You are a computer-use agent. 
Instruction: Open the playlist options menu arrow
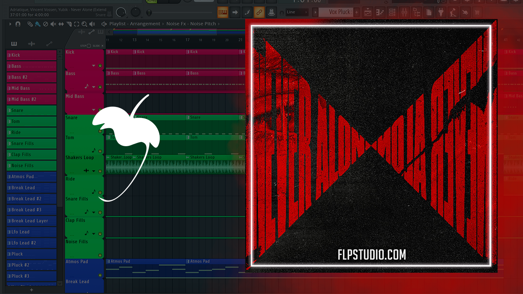click(x=10, y=24)
